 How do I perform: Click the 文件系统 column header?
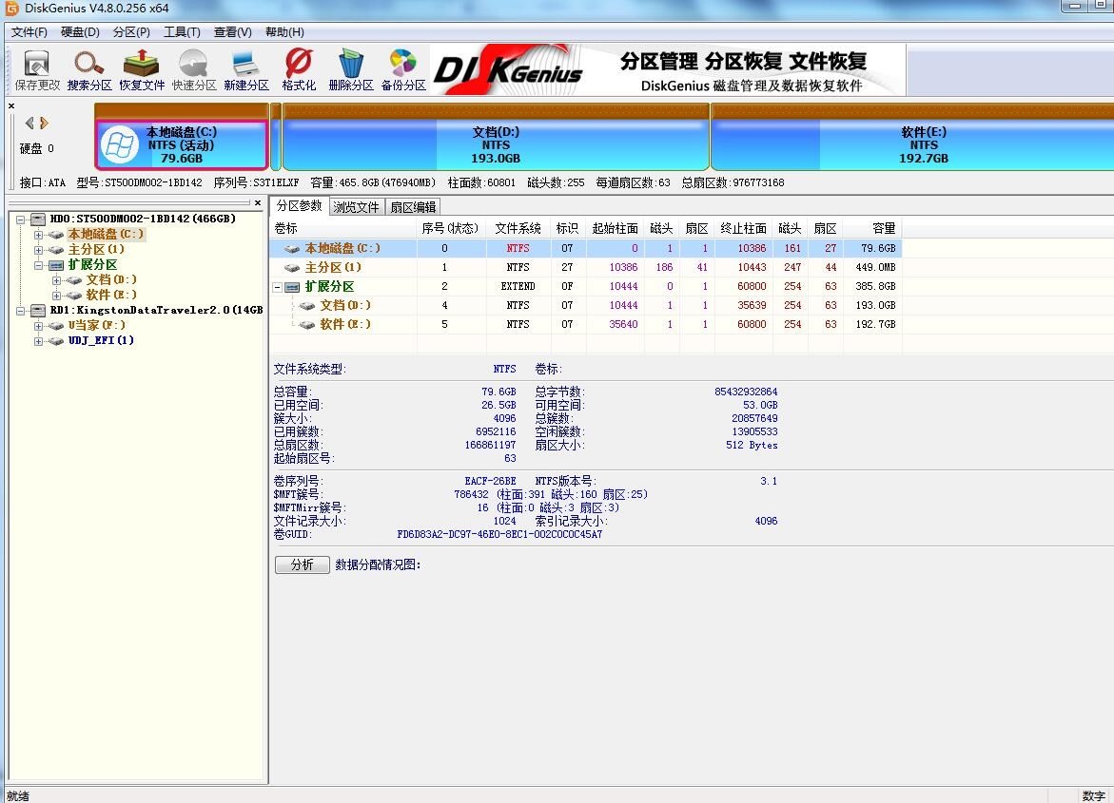[518, 229]
